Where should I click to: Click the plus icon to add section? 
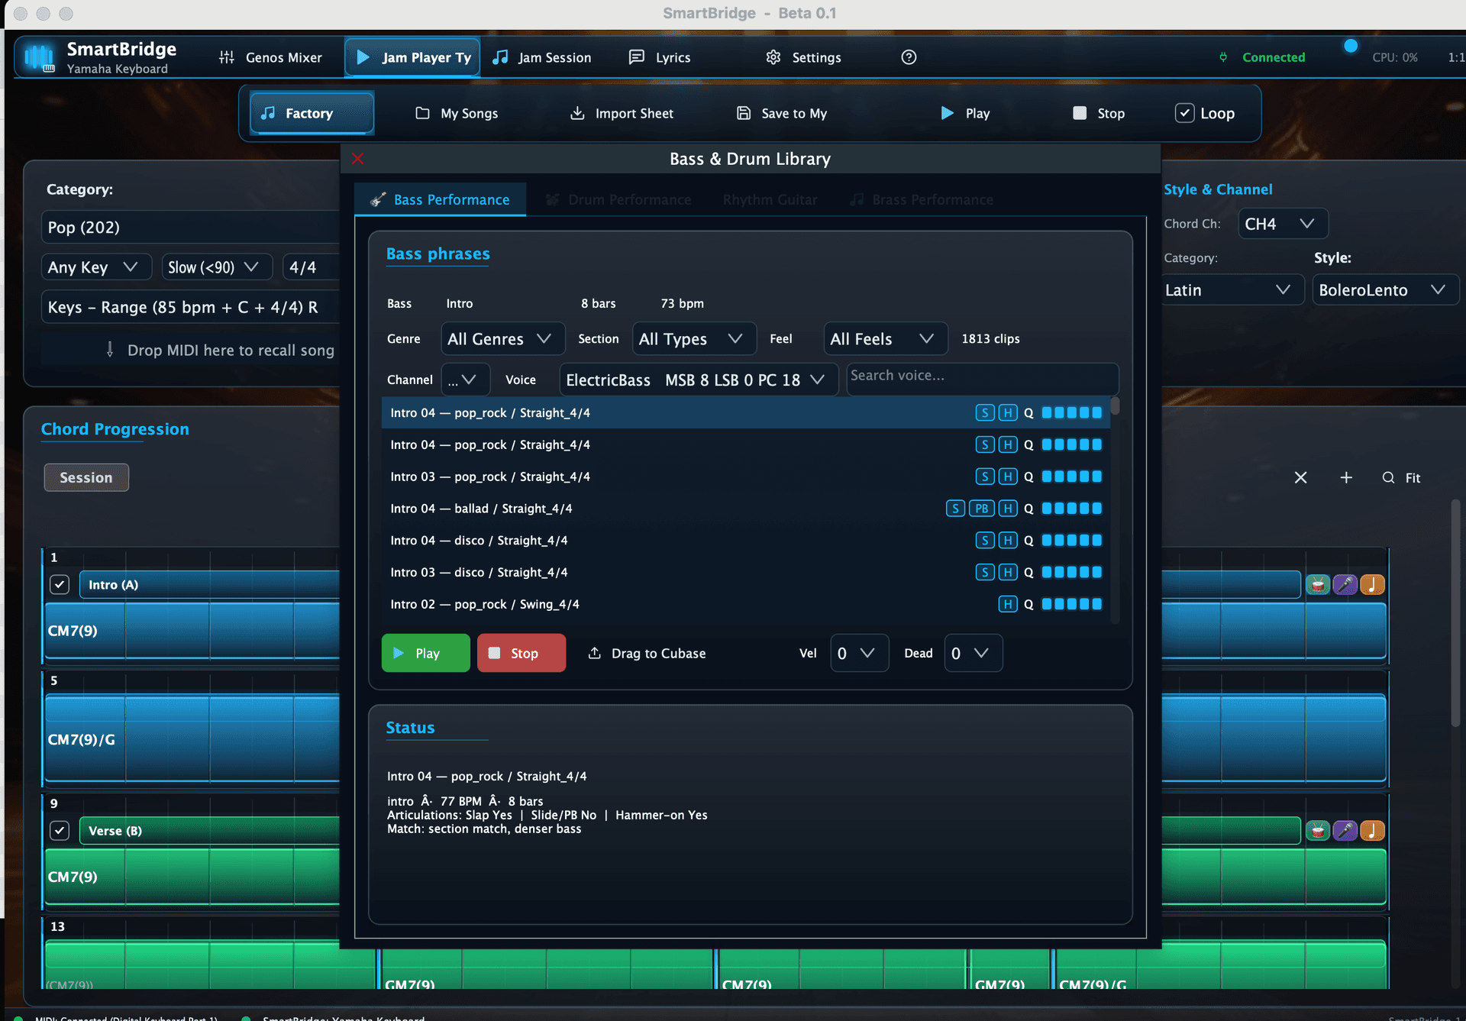point(1346,478)
